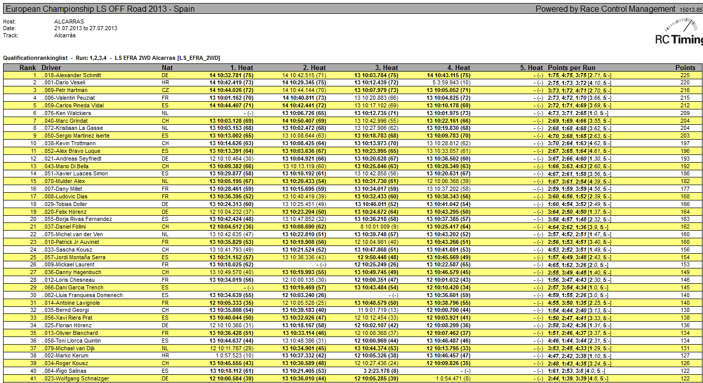703x383 pixels.
Task: Select driver '056-Xavi Riera Prat'
Action: pos(67,318)
